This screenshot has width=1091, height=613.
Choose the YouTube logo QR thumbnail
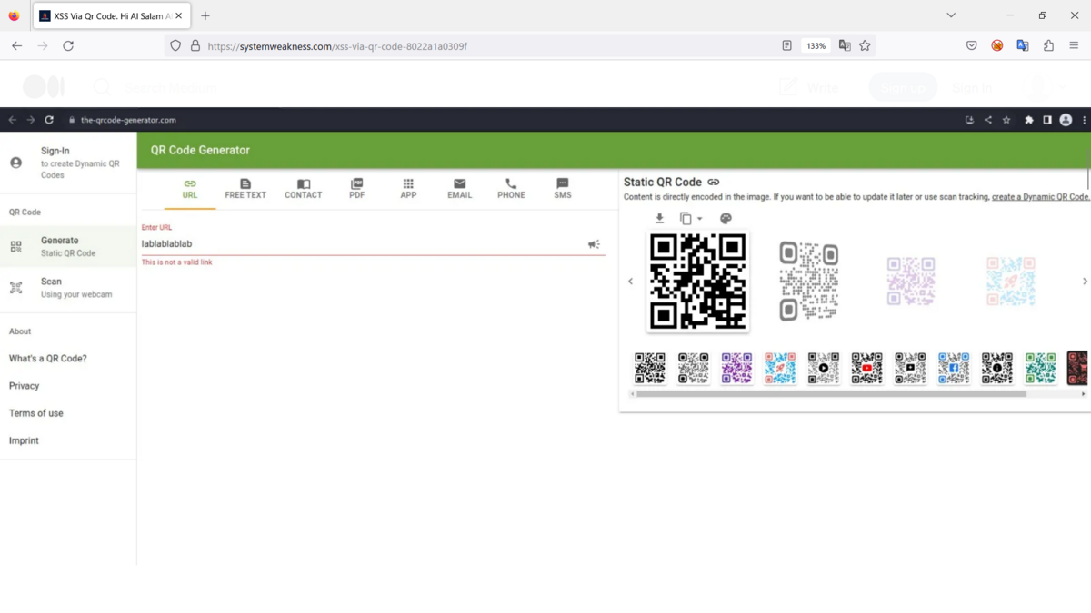click(x=866, y=368)
